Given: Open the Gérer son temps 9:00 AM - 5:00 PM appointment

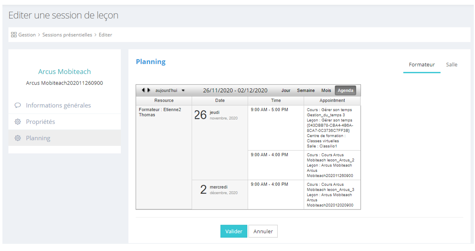Looking at the screenshot, I should pos(332,128).
